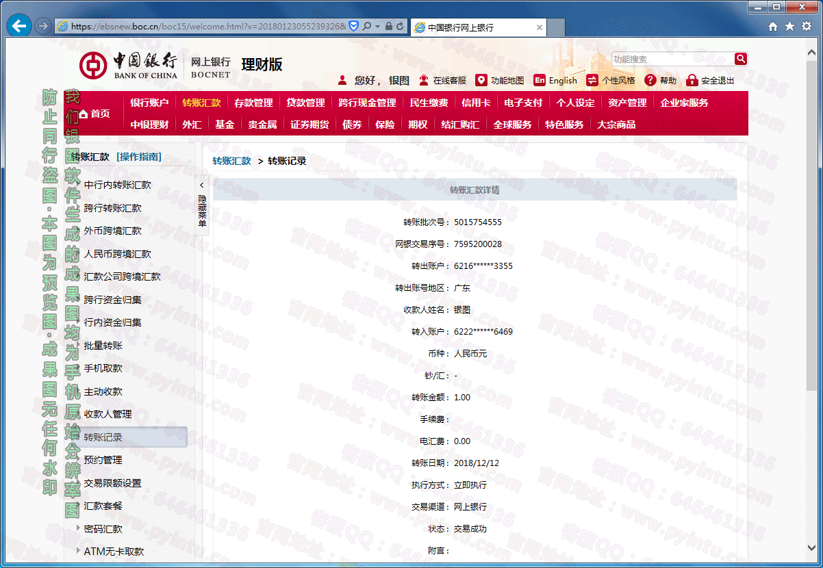Image resolution: width=823 pixels, height=568 pixels.
Task: Open the 全球服务 menu
Action: coord(512,125)
